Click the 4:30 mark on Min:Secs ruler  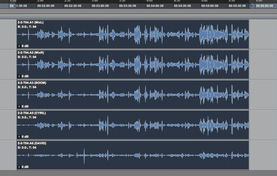(177, 1)
